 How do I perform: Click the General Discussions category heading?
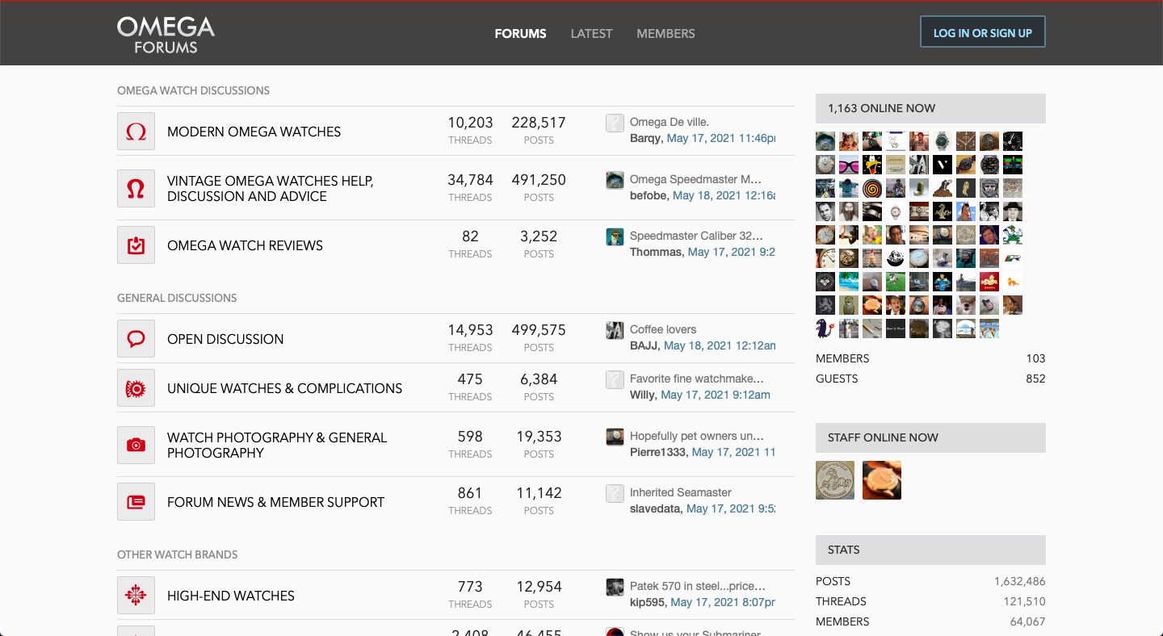click(177, 298)
